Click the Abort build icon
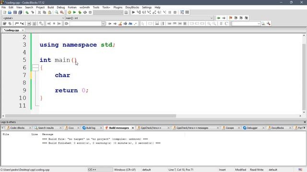This screenshot has width=307, height=172. (90, 12)
